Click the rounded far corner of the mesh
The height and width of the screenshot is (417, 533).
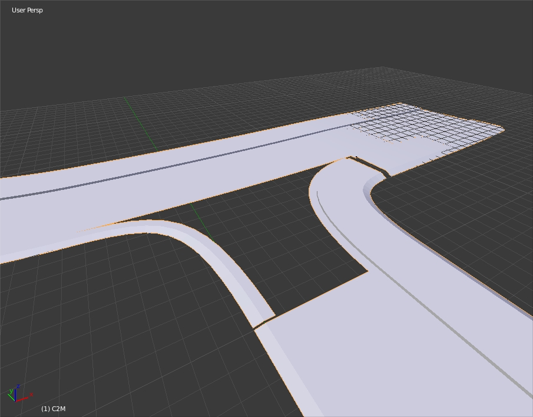(x=501, y=128)
